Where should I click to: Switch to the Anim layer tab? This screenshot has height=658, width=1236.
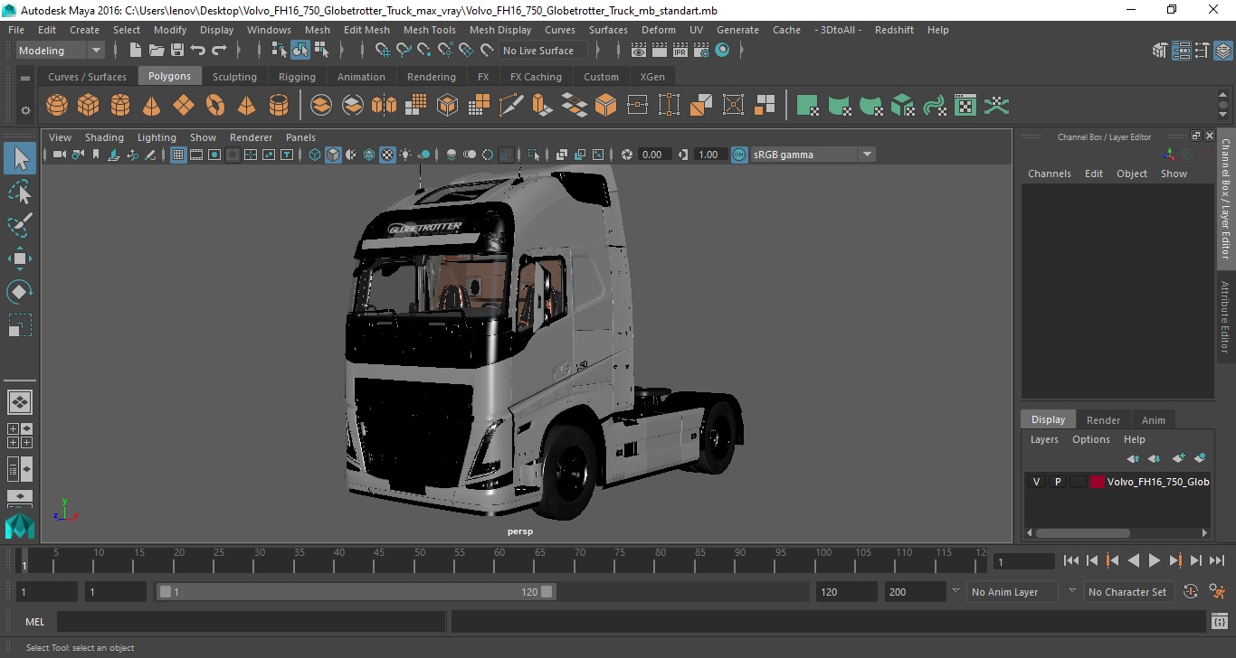tap(1153, 419)
